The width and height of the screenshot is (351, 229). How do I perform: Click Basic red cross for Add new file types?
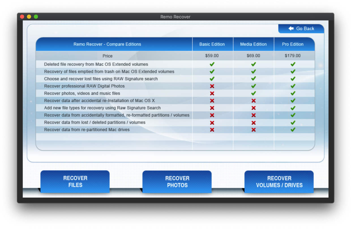212,108
